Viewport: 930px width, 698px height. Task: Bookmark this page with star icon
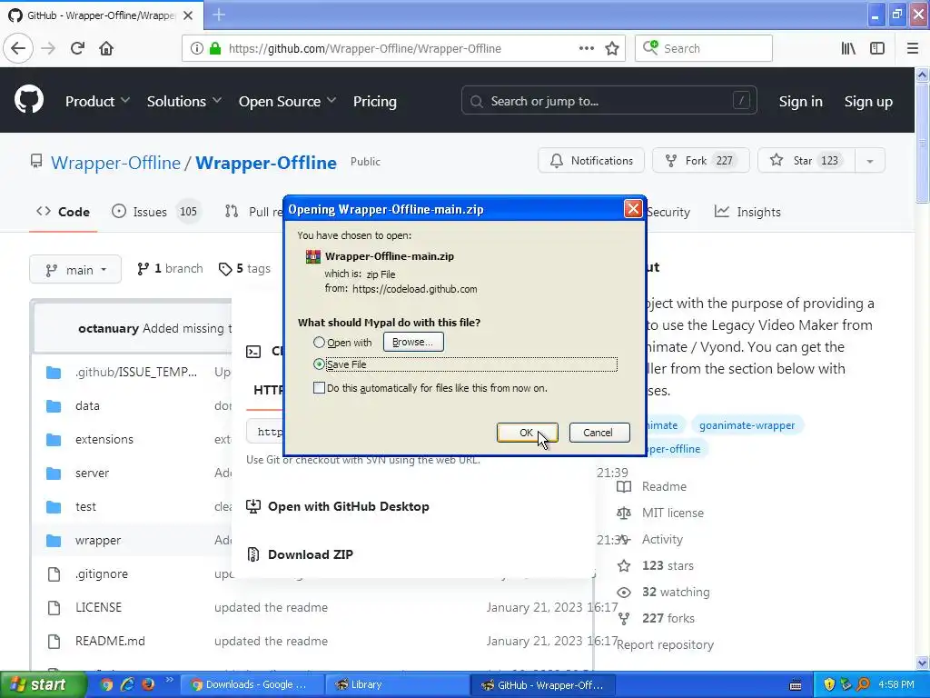click(x=612, y=49)
